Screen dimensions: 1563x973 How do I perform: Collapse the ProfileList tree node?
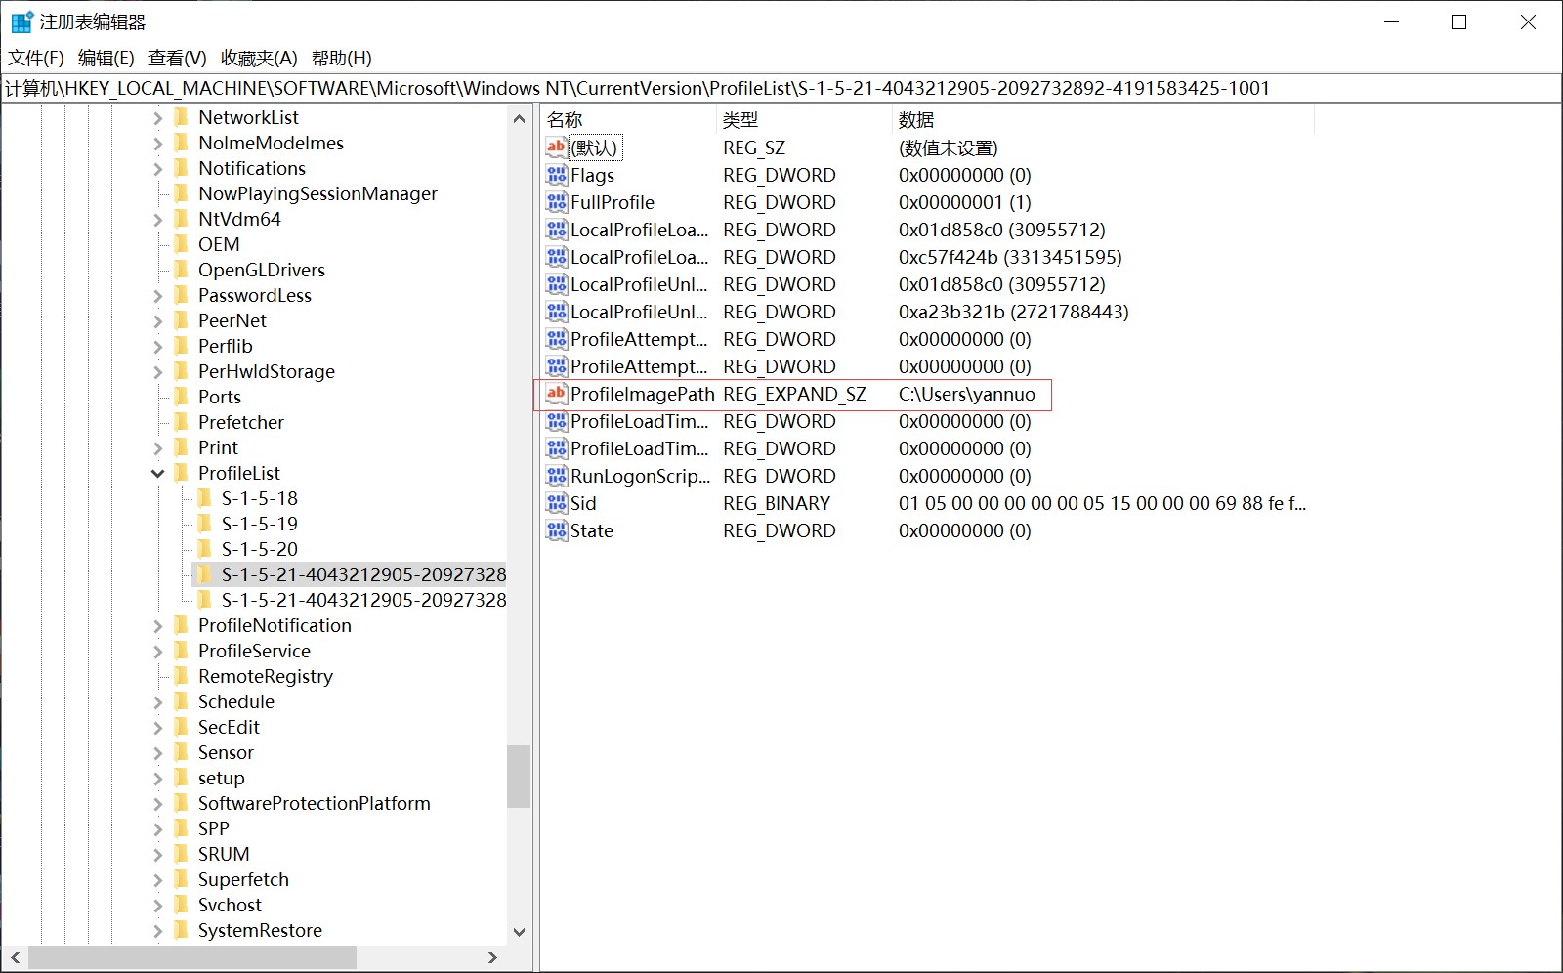[157, 473]
